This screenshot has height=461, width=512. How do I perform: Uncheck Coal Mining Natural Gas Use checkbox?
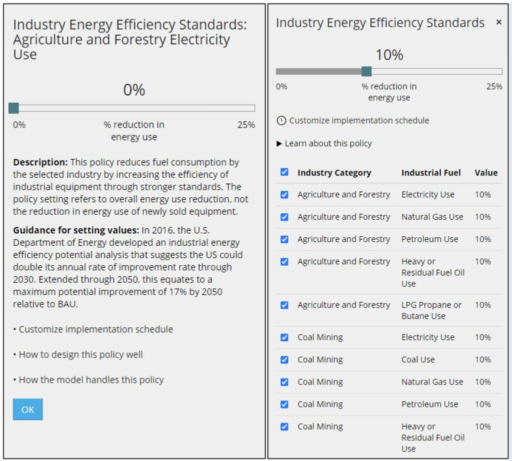284,382
